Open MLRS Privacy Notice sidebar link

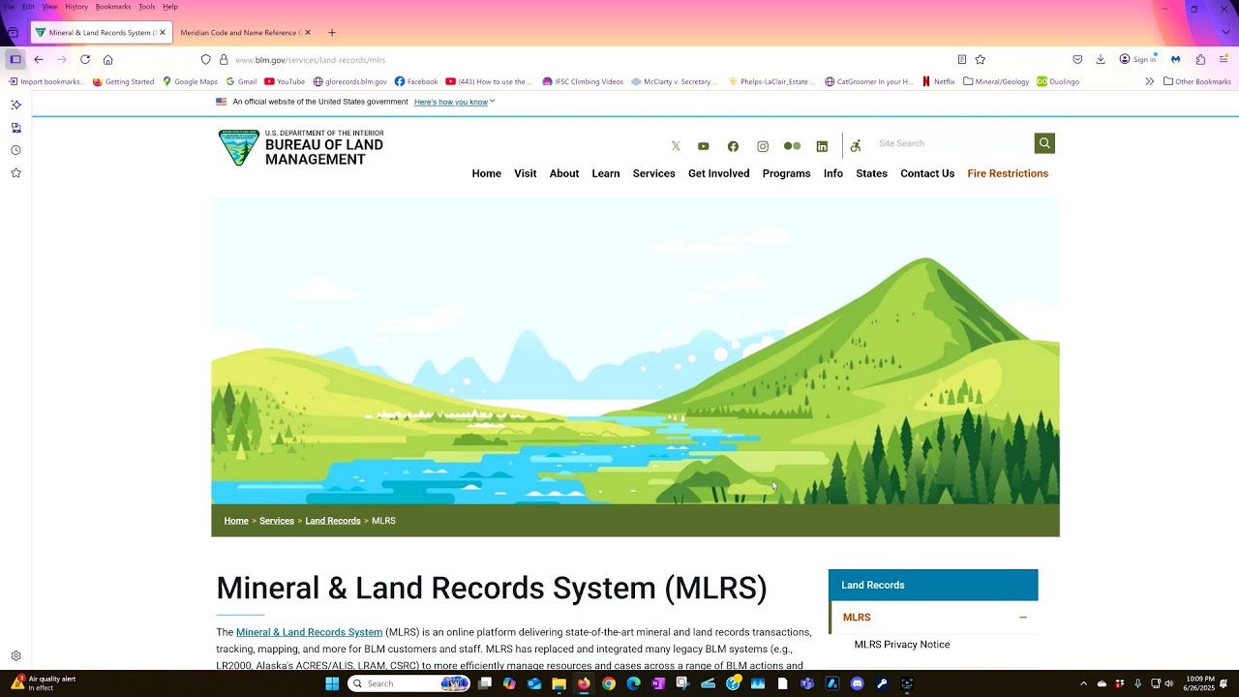902,645
